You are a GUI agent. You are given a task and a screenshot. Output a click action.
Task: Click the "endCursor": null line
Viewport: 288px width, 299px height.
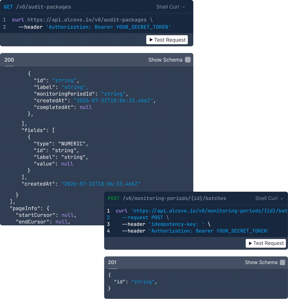pos(43,222)
